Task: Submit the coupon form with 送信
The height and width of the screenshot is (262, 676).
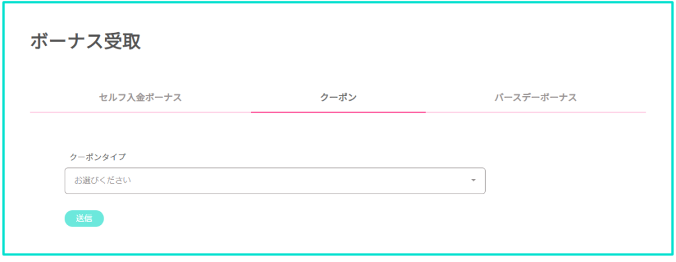Action: click(x=84, y=219)
